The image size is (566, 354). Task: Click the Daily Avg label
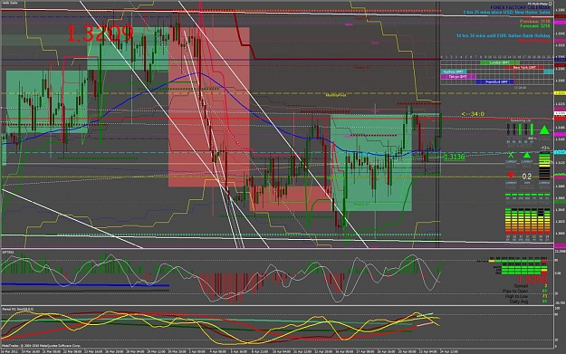point(519,301)
